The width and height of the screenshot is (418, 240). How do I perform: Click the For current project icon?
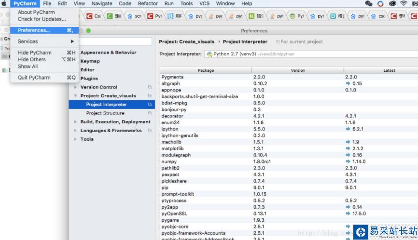point(278,42)
